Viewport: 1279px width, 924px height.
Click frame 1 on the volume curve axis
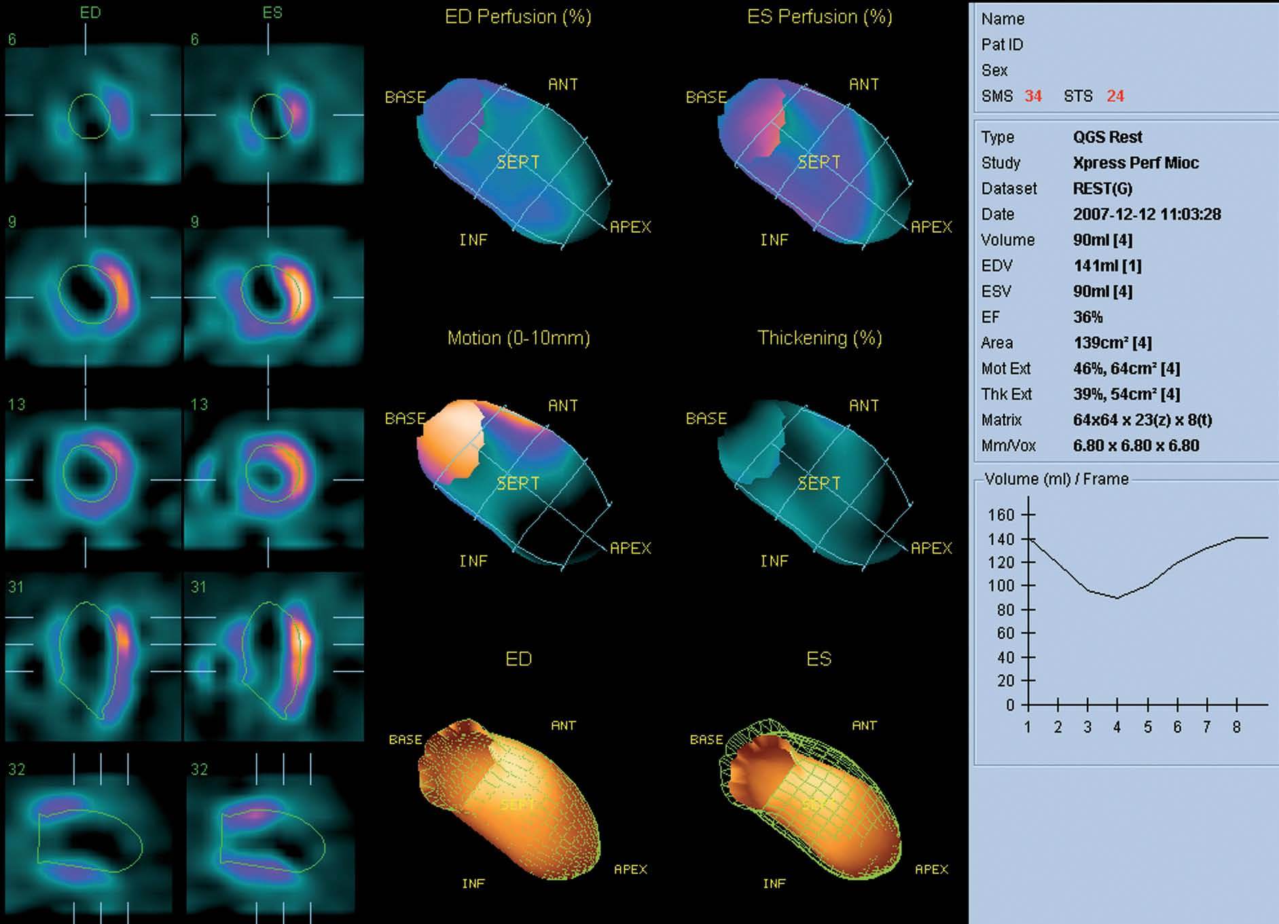[x=1028, y=727]
